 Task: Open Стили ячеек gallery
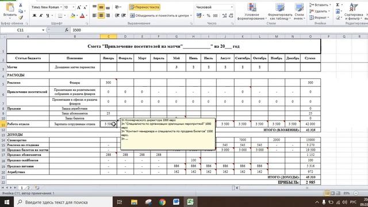click(299, 11)
